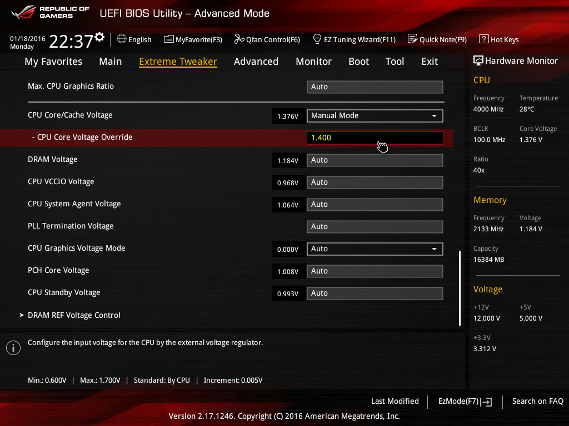Click the Hardware Monitor screen icon
This screenshot has width=569, height=426.
pos(478,61)
